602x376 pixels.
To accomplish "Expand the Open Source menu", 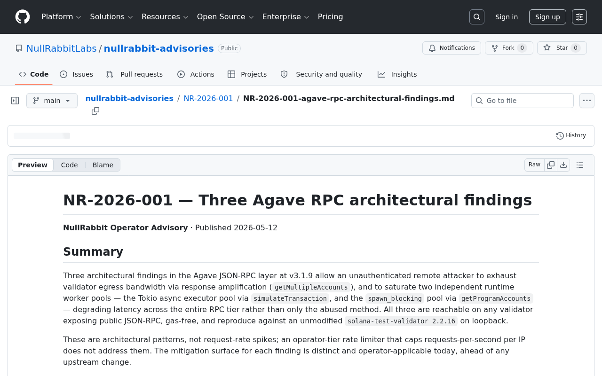I will pos(225,17).
